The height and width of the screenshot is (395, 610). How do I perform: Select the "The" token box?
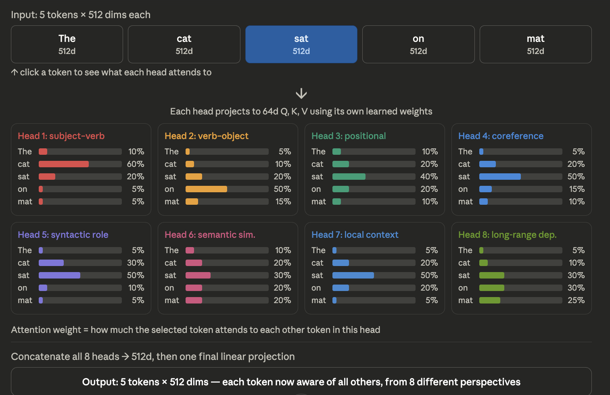(x=67, y=44)
